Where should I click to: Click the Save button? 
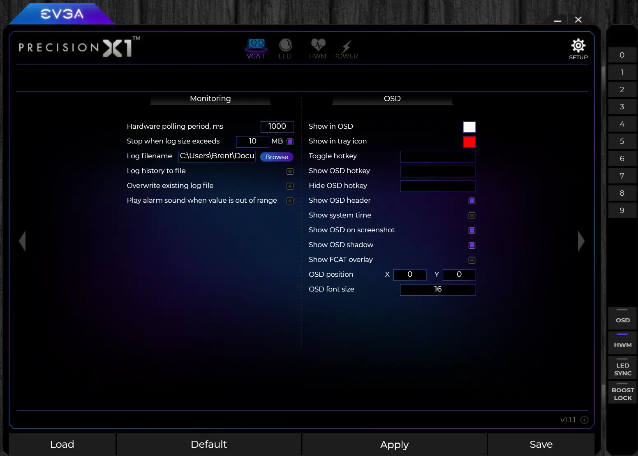[x=541, y=444]
